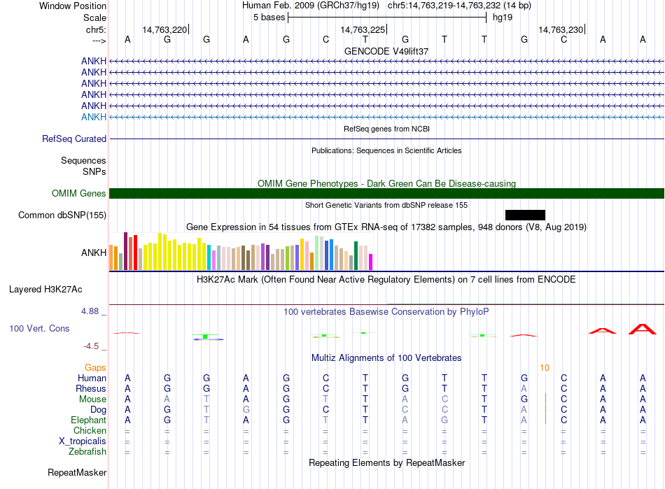Open the OMIM Genes track label

tap(79, 194)
